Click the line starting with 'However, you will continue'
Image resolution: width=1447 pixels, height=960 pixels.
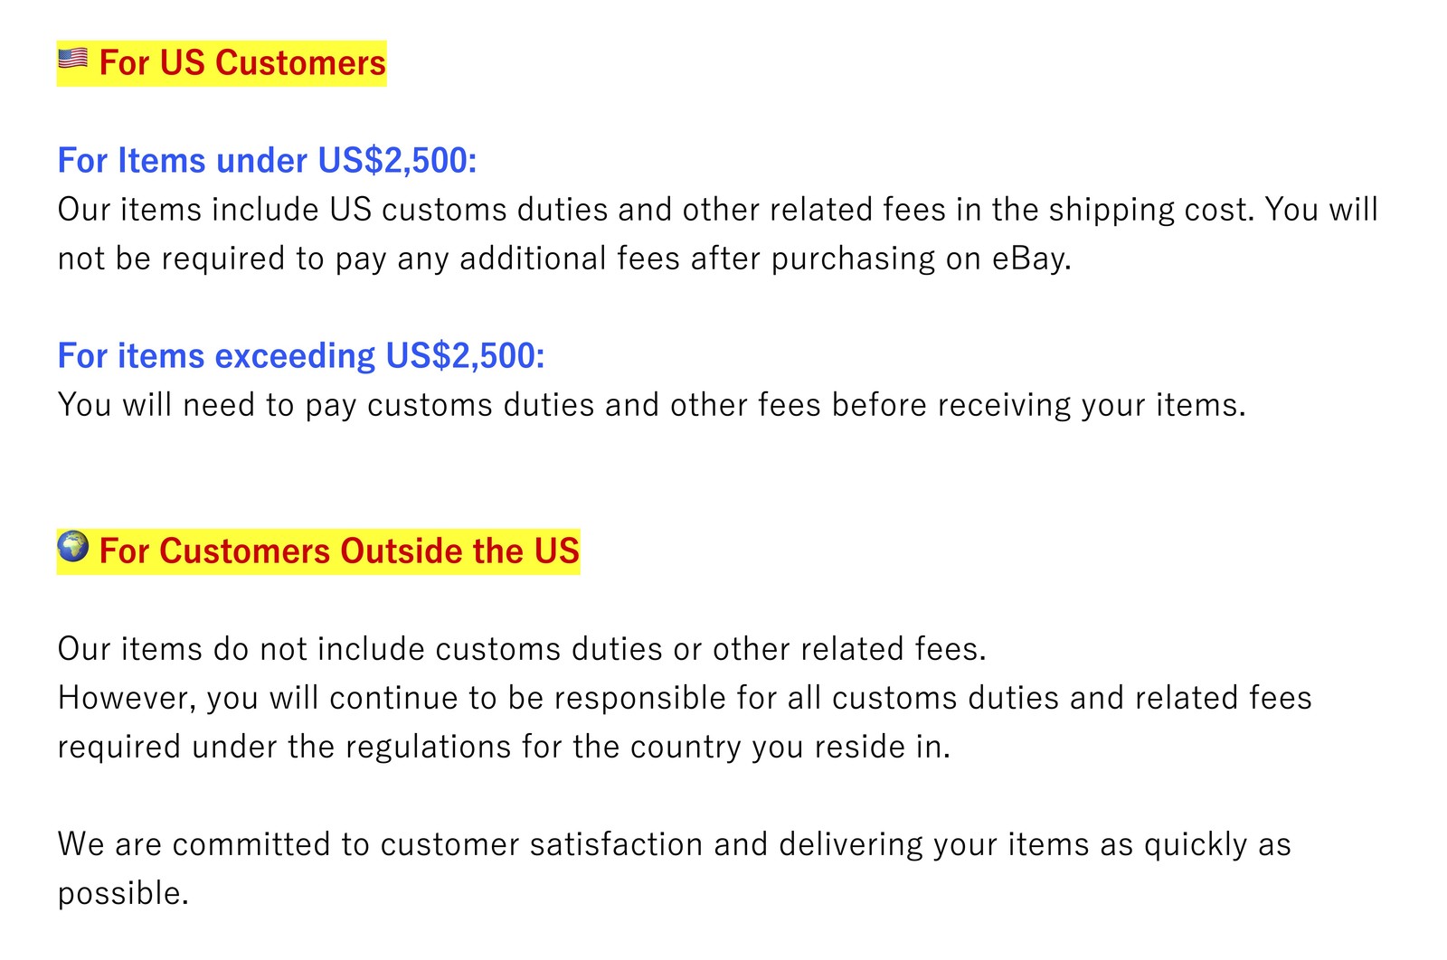685,698
